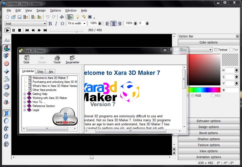Open text editing with the a|b icon
This screenshot has height=167, width=242.
pyautogui.click(x=62, y=17)
